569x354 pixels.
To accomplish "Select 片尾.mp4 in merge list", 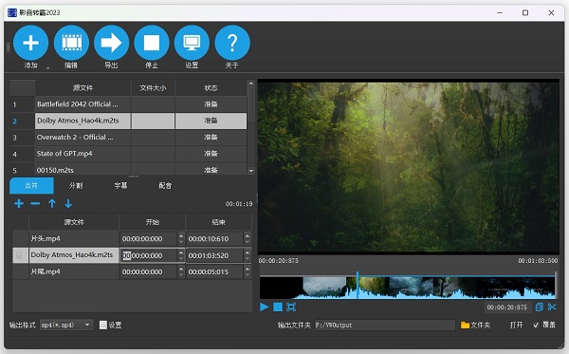I will point(74,271).
